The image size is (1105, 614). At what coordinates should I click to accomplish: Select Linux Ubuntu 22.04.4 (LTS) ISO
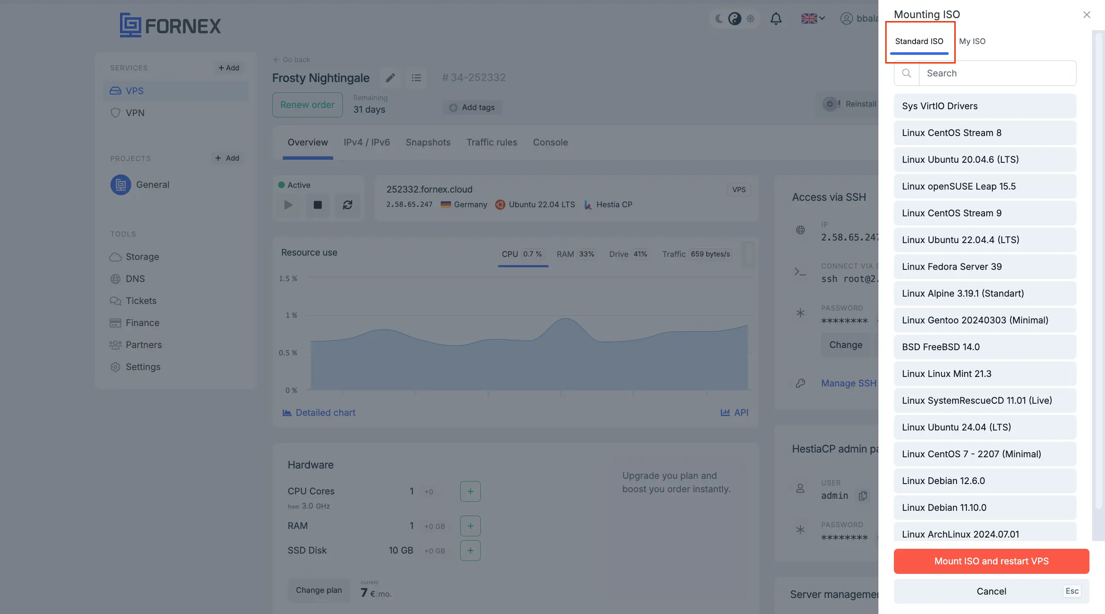click(985, 240)
